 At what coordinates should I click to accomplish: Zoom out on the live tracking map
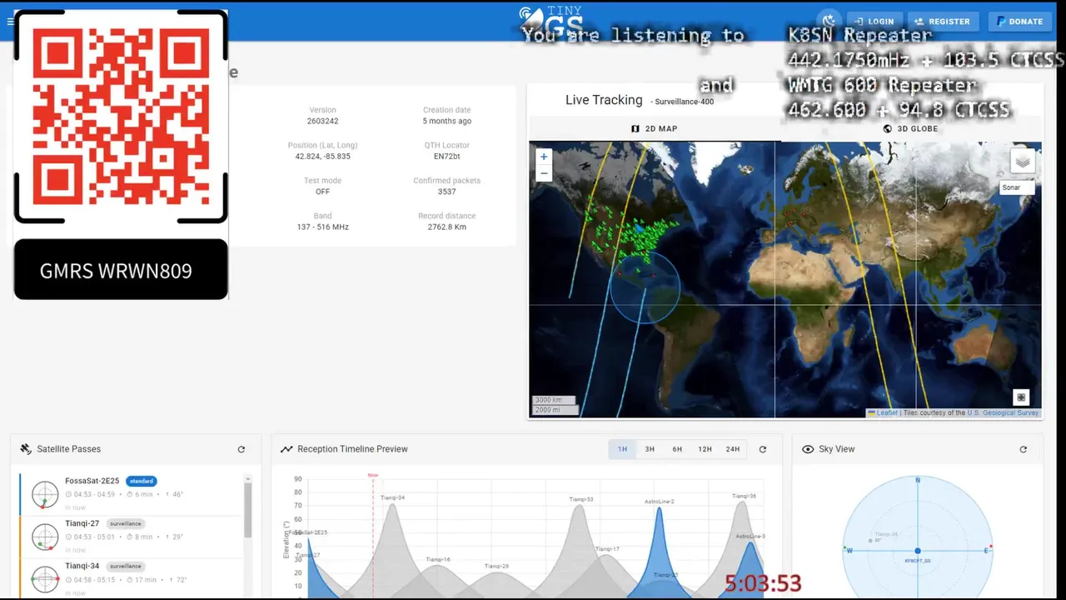[x=544, y=173]
